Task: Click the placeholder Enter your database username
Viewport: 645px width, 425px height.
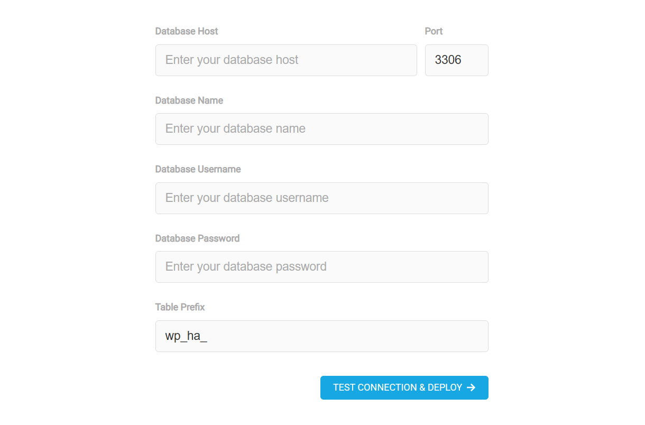Action: 247,198
